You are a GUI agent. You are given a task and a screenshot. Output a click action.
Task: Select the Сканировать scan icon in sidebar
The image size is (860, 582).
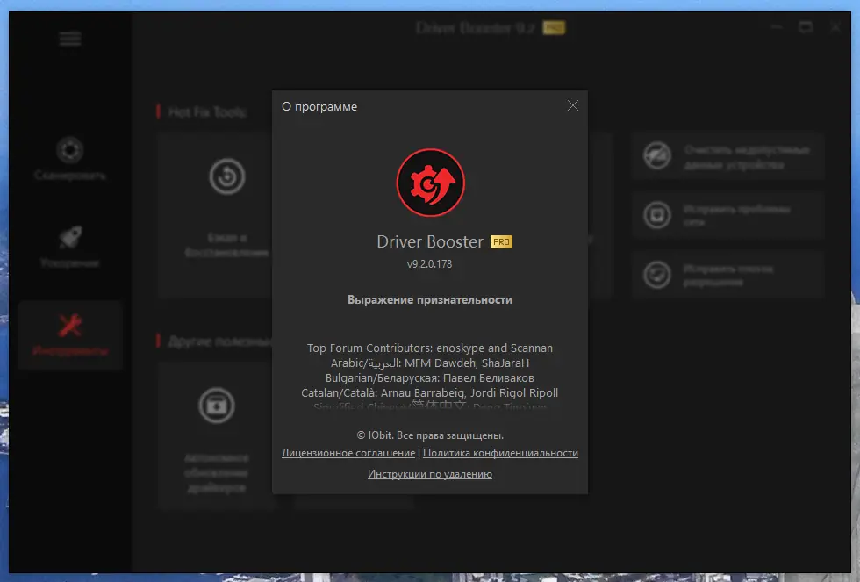coord(70,149)
